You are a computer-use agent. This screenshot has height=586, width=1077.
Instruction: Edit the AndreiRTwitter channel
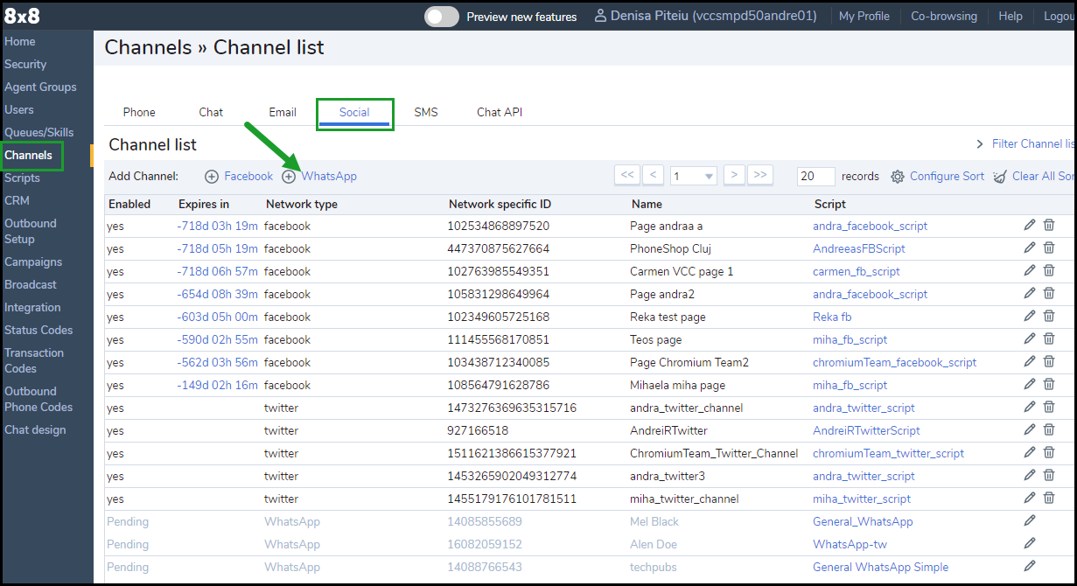(x=1030, y=429)
